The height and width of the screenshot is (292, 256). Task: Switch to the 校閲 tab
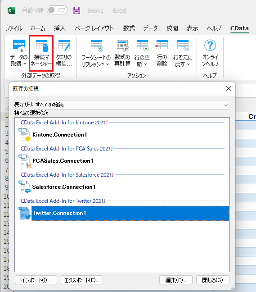tap(172, 28)
